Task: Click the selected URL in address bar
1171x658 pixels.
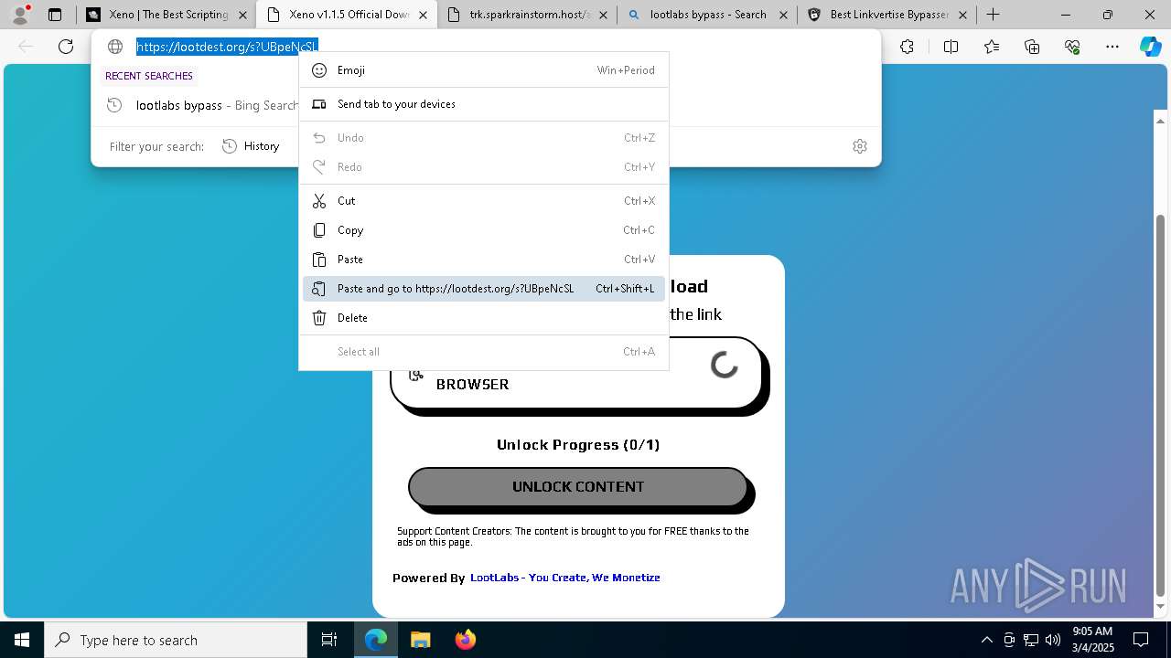Action: 226,47
